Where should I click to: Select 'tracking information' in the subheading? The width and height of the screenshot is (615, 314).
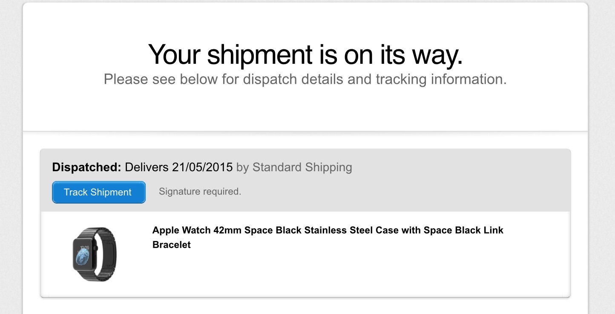(441, 79)
